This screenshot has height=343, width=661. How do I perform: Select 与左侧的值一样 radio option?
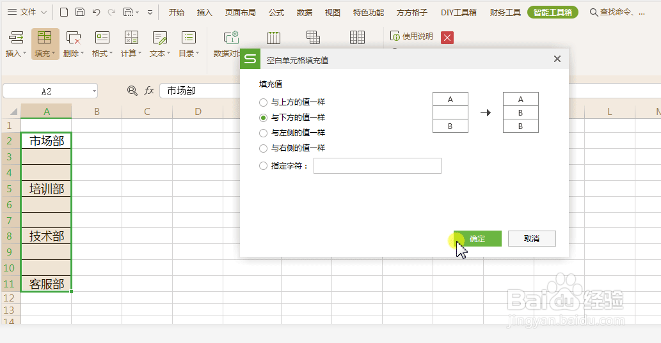[263, 133]
